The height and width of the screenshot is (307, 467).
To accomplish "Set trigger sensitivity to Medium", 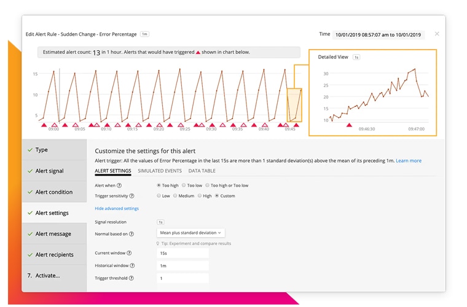I will click(x=184, y=196).
